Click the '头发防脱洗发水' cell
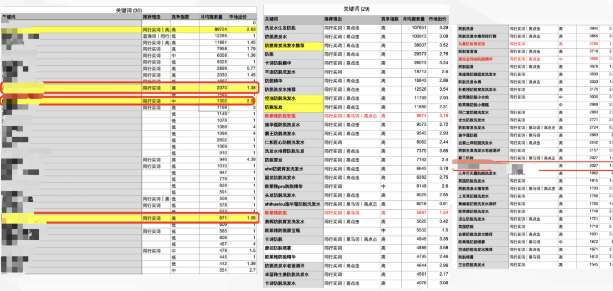 tap(293, 195)
